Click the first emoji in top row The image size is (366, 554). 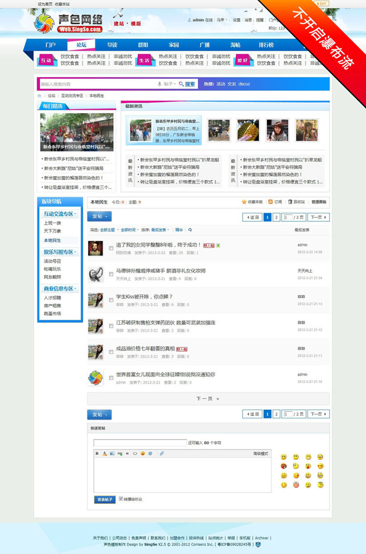click(284, 457)
